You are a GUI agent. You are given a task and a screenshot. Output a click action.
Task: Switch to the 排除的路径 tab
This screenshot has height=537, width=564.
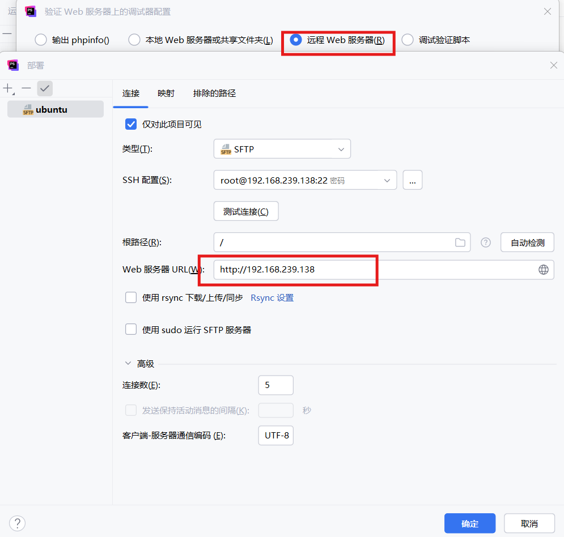click(x=214, y=93)
